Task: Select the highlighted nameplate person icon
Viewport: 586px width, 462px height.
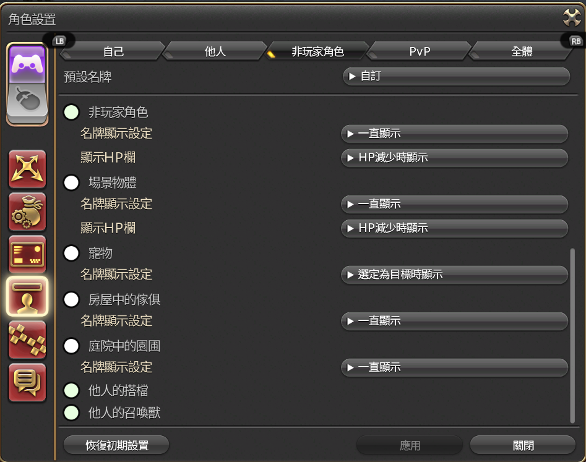Action: click(x=27, y=297)
